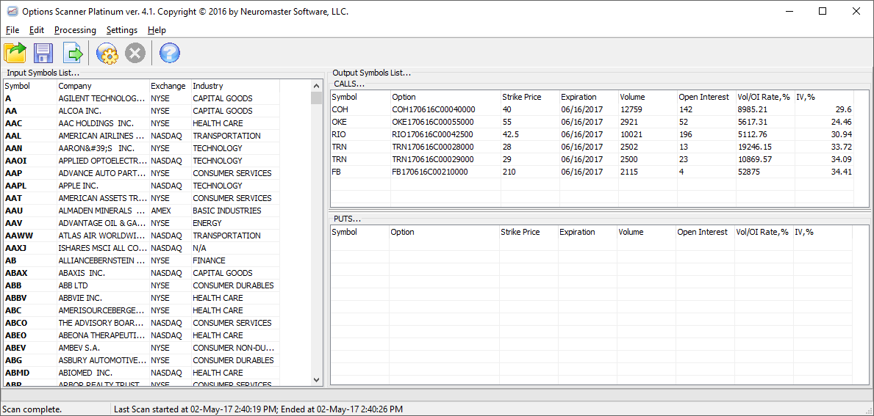Click CALLS Option column header

click(x=445, y=97)
